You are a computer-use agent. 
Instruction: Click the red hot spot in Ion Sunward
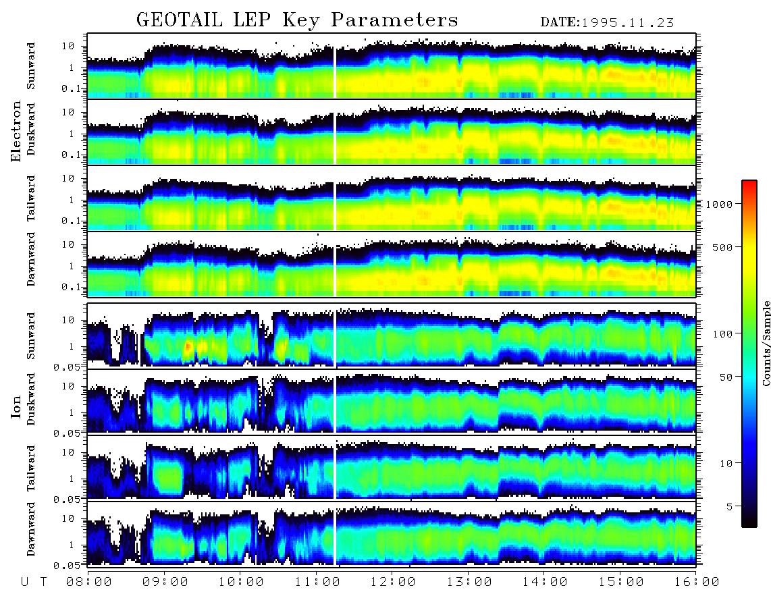188,347
